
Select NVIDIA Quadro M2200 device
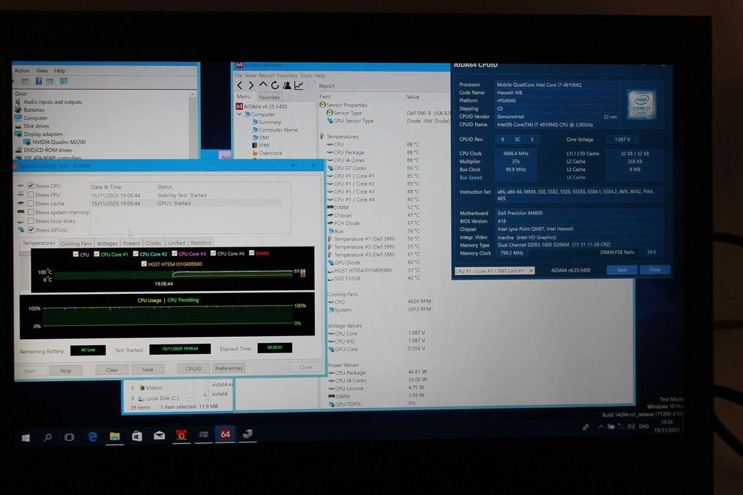(59, 142)
